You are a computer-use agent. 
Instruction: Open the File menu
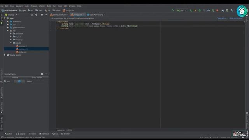click(2, 6)
